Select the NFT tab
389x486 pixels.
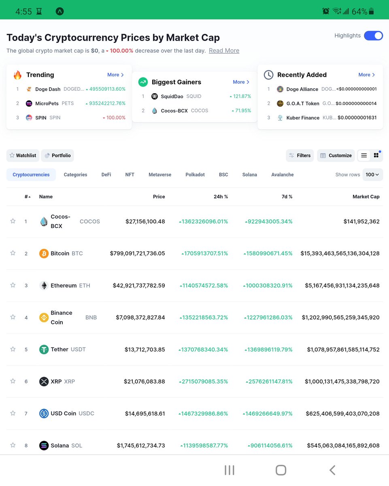point(130,175)
